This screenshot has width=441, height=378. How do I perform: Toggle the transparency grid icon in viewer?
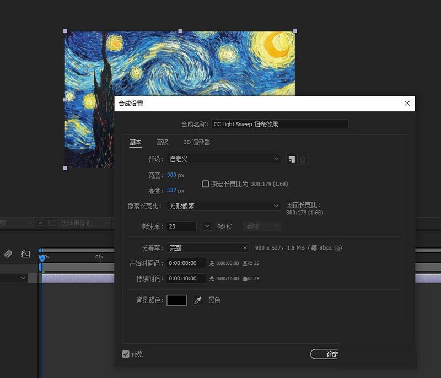click(x=51, y=223)
